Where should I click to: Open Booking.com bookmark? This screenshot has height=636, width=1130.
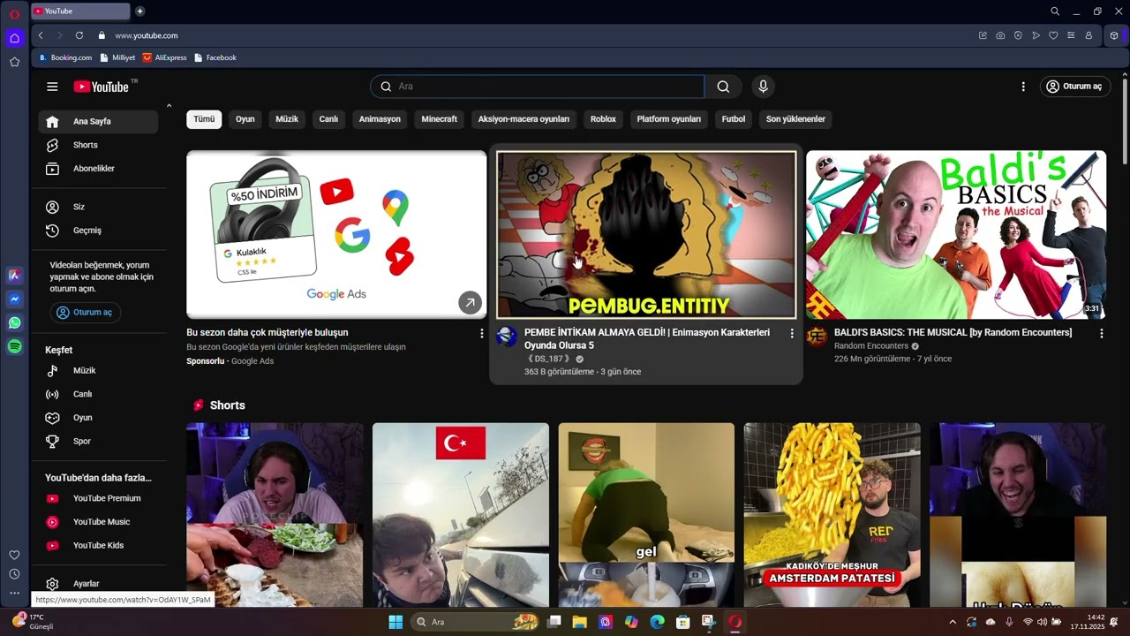(65, 57)
